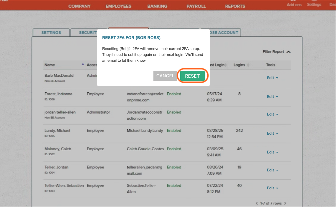
Task: Open the PAYROLL menu
Action: coord(196,6)
